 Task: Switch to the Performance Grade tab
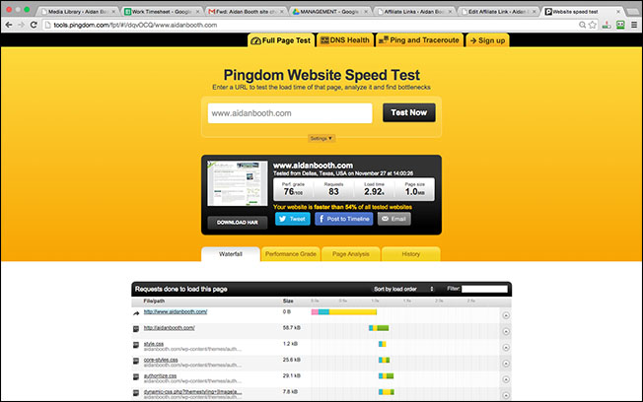pyautogui.click(x=290, y=254)
